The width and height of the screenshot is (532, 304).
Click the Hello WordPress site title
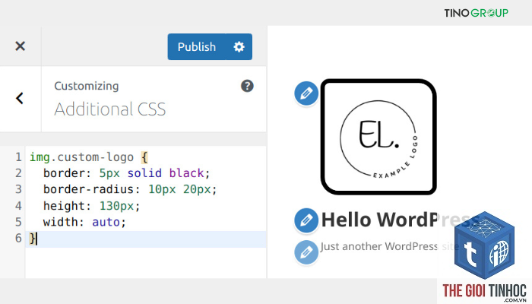point(401,220)
